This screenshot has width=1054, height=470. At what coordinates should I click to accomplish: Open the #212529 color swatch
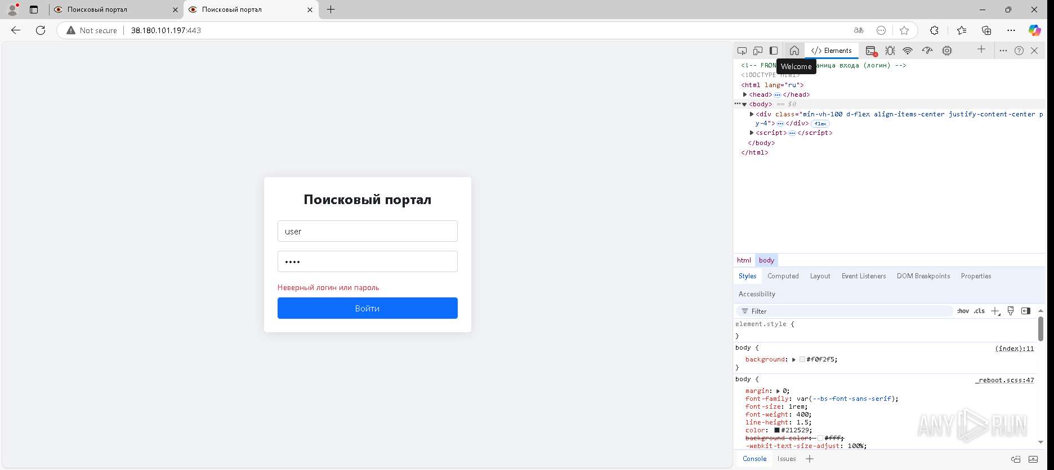[x=777, y=431]
